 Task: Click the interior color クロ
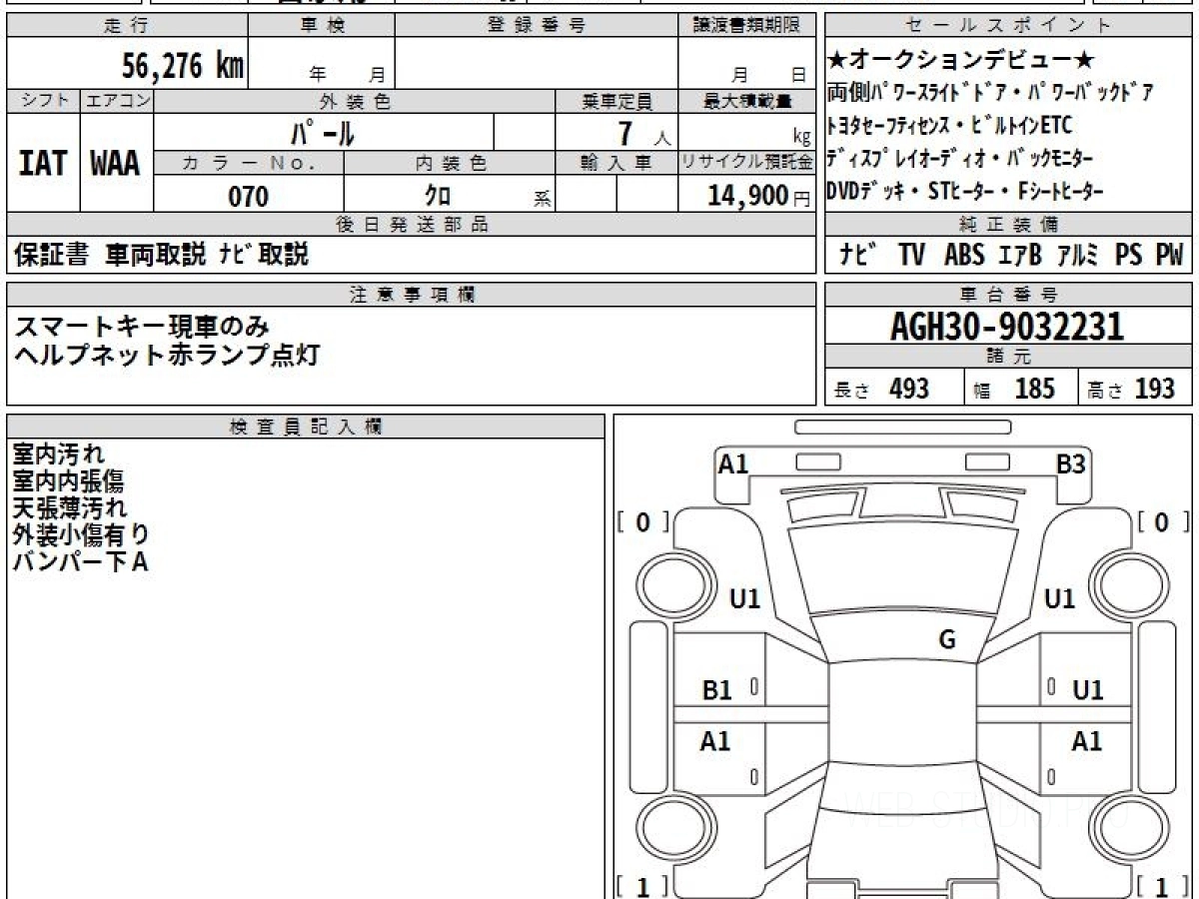pyautogui.click(x=438, y=196)
